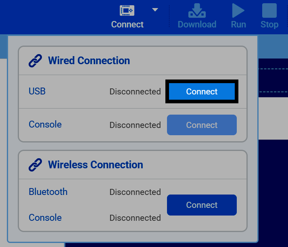Click the Wired Connection heading
This screenshot has width=288, height=247.
89,61
